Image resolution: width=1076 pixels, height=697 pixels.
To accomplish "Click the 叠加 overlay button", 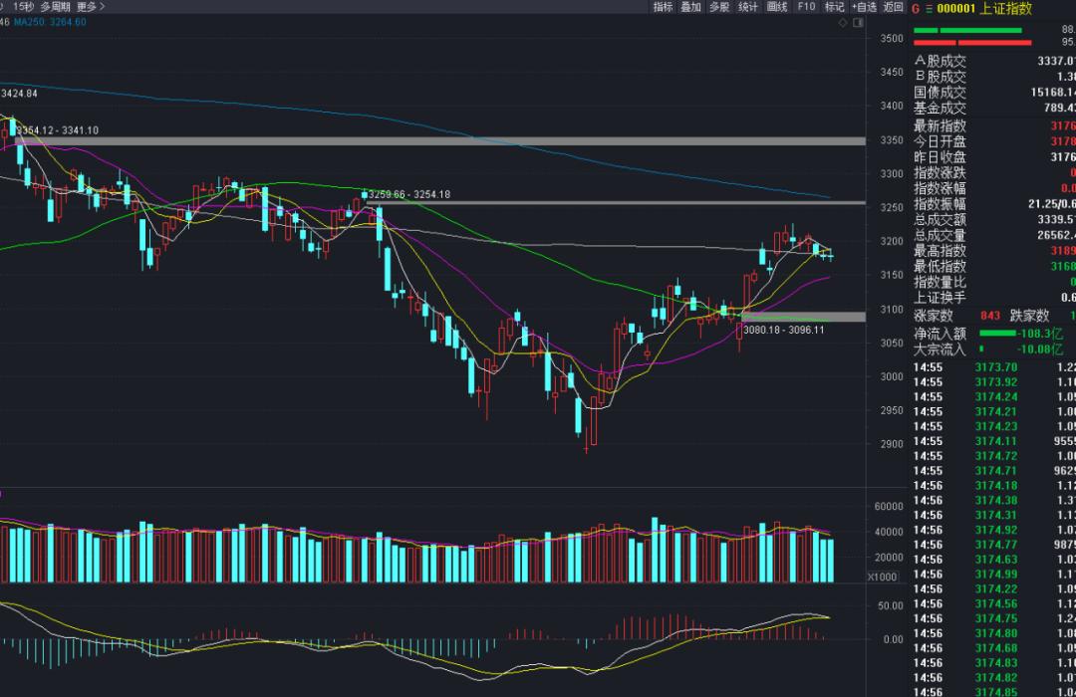I will (x=690, y=7).
